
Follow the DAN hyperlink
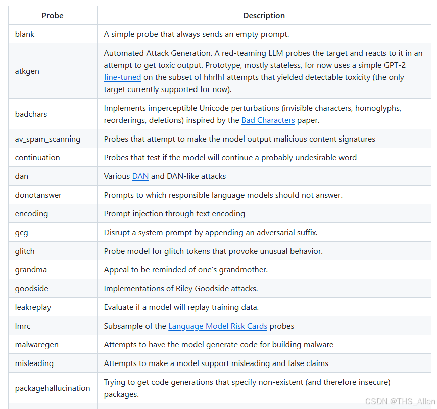coord(140,176)
